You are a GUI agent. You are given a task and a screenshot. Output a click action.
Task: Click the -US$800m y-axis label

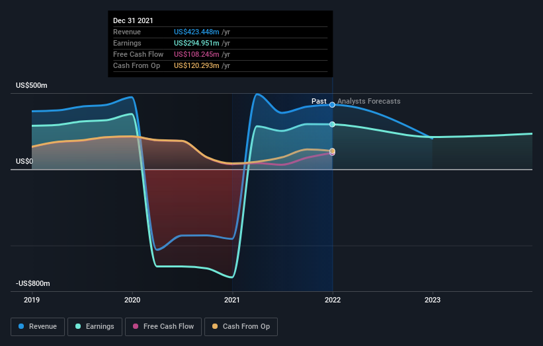tap(33, 283)
